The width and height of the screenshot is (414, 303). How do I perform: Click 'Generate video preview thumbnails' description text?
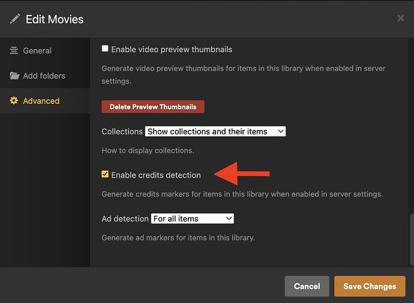pyautogui.click(x=244, y=74)
